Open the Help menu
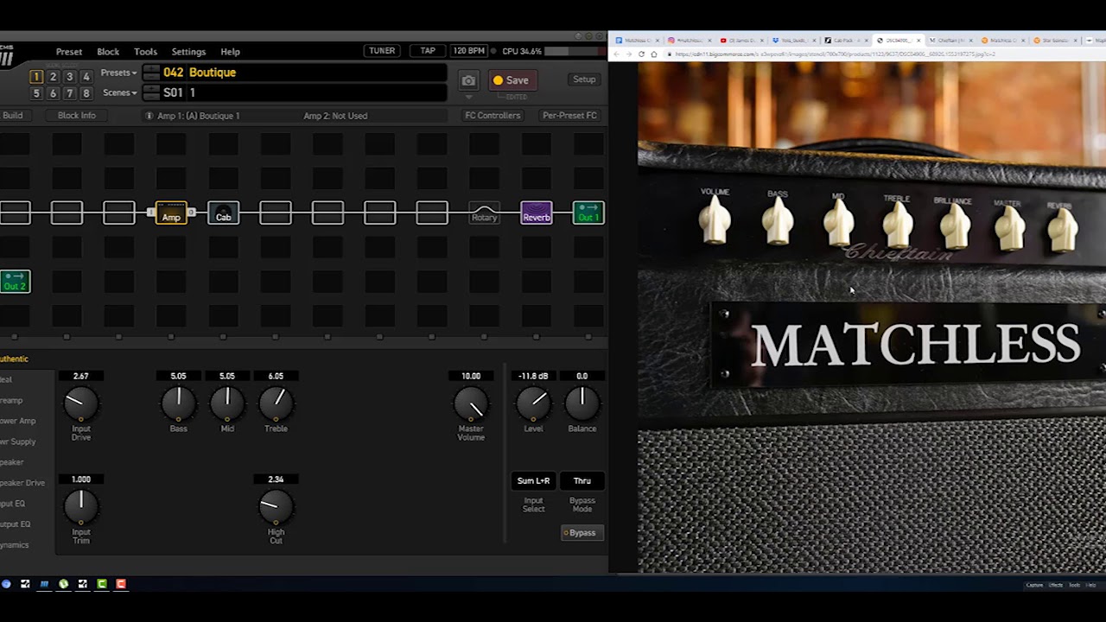 coord(230,52)
